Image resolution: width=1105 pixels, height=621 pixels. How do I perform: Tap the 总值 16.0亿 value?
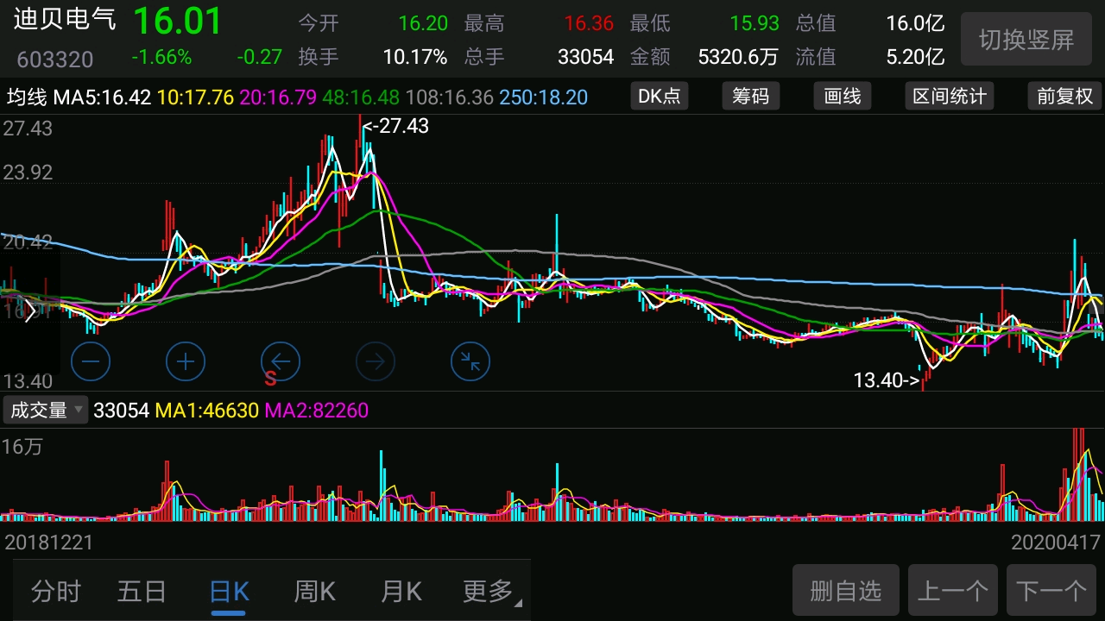pyautogui.click(x=915, y=23)
